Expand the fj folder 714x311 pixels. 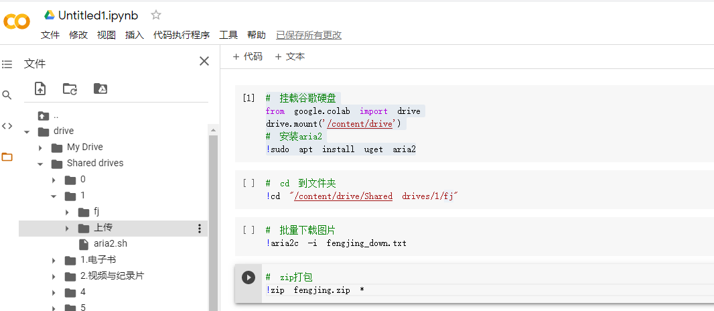(x=68, y=212)
